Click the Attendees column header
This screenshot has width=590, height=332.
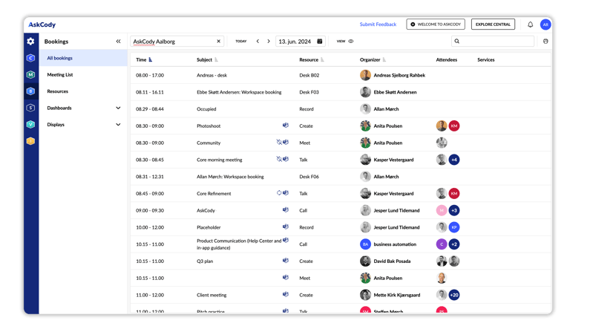447,60
